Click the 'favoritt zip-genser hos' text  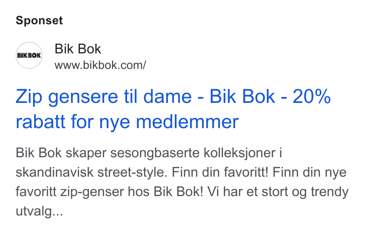[83, 192]
